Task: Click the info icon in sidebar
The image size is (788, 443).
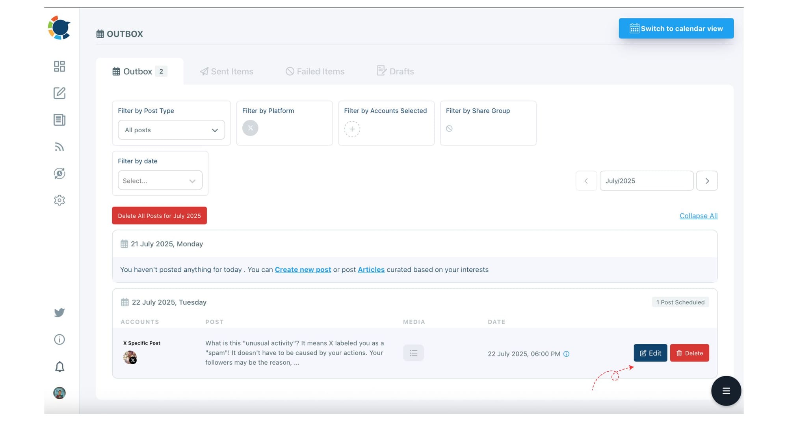Action: pos(59,339)
